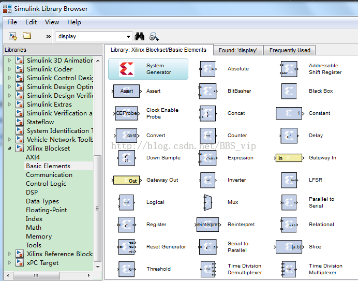The image size is (358, 281).
Task: Select the Black Box block icon
Action: tap(289, 91)
